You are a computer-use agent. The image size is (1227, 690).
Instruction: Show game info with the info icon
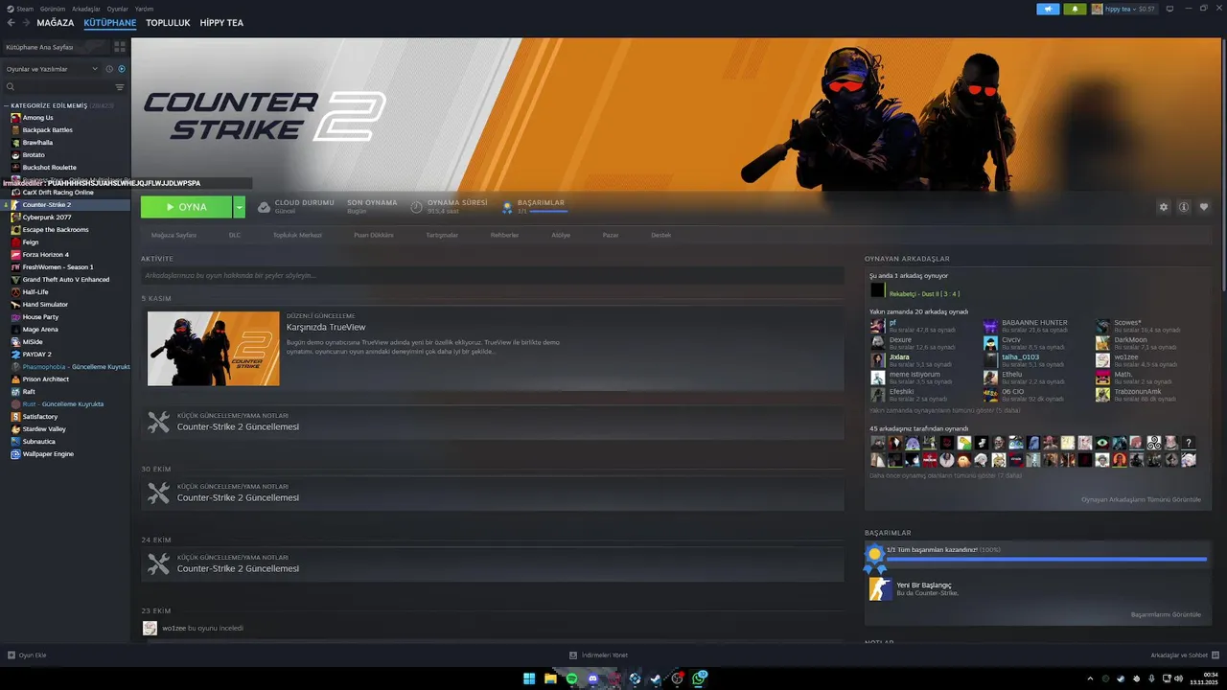point(1184,207)
